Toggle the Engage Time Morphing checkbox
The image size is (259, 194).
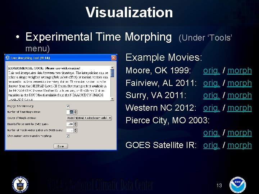pos(68,106)
